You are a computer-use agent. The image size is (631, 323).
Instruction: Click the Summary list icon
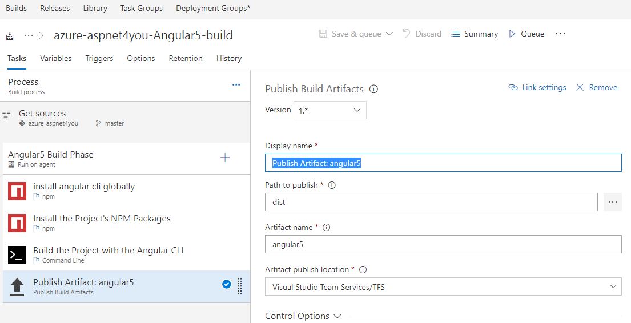pyautogui.click(x=455, y=34)
